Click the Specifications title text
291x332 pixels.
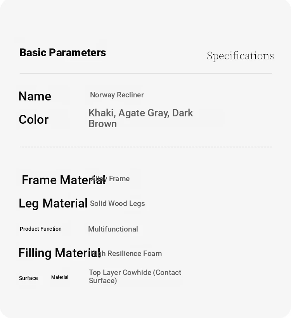coord(241,56)
